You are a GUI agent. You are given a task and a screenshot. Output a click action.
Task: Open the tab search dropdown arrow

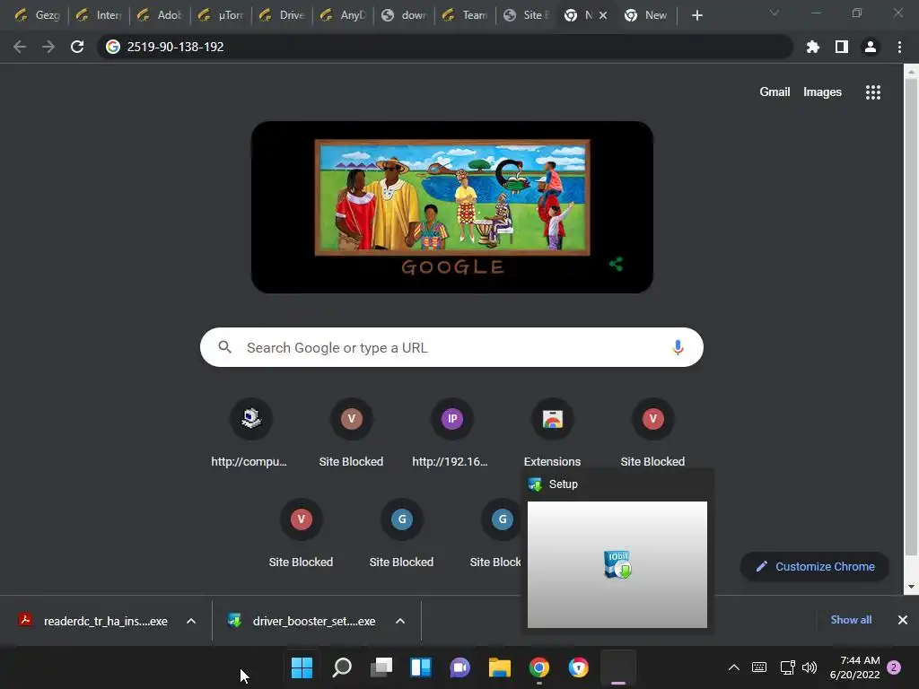coord(775,13)
